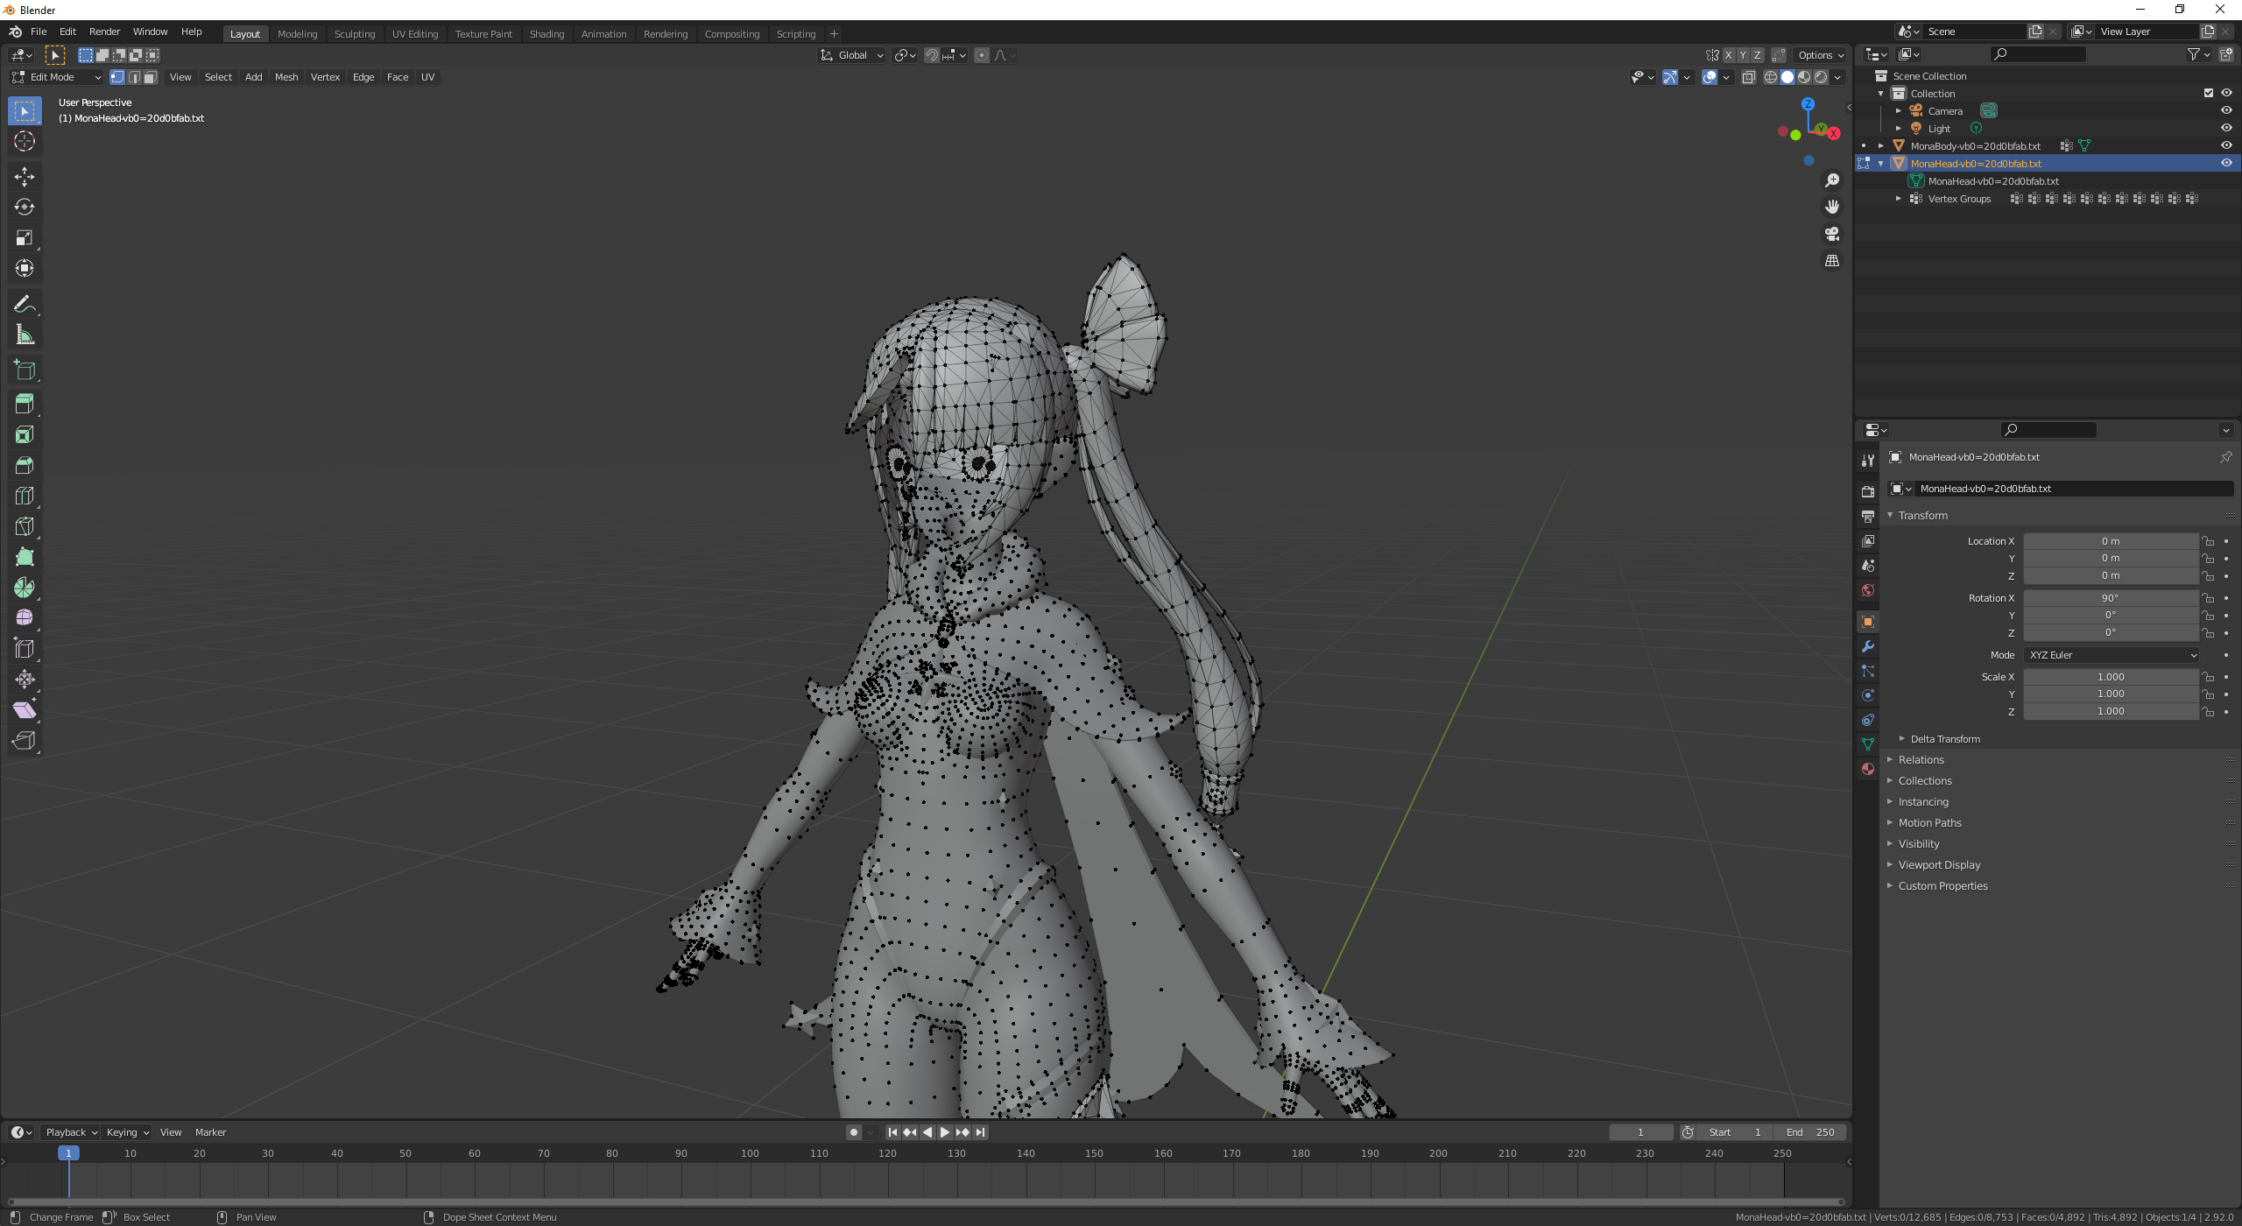Enable face select mode

(151, 77)
